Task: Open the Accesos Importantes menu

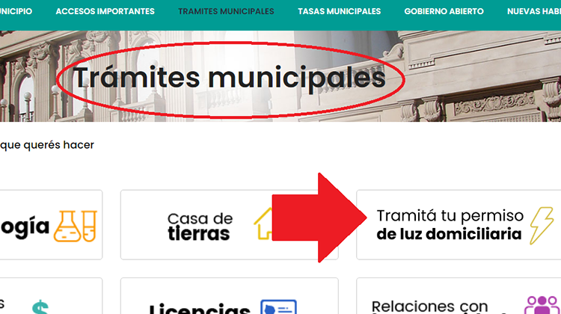Action: 105,12
